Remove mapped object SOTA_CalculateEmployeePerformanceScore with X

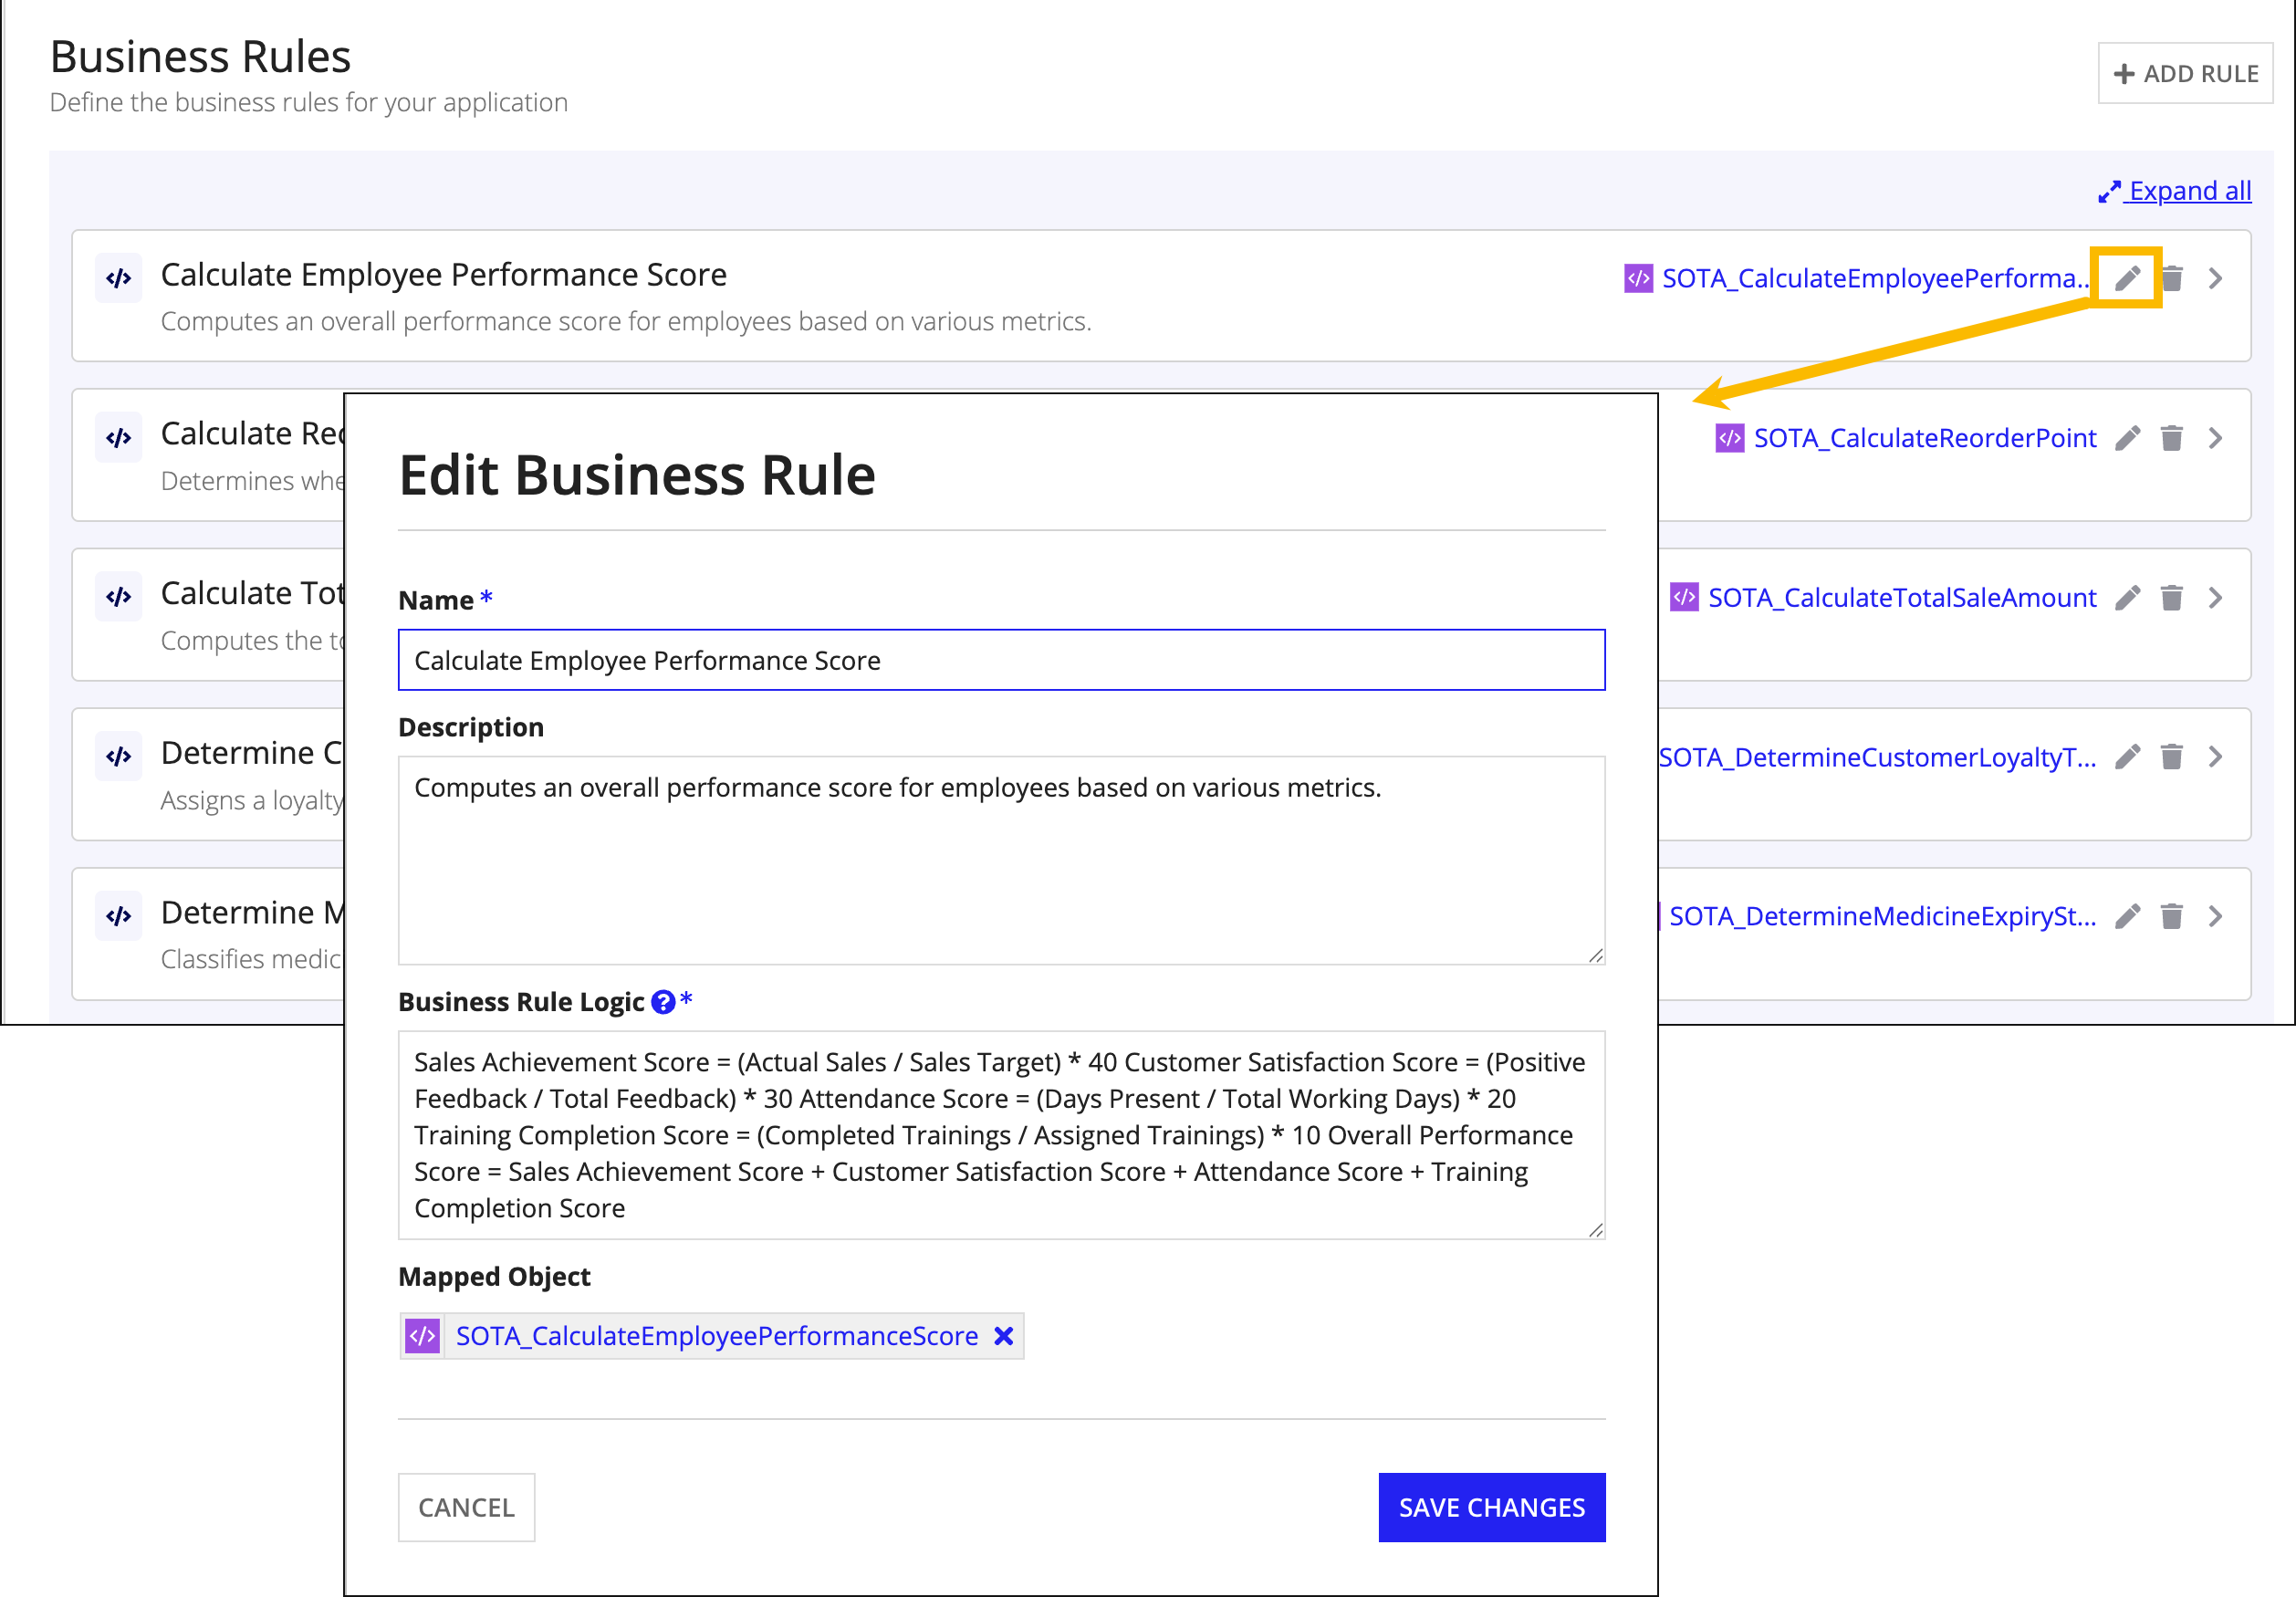point(1003,1336)
